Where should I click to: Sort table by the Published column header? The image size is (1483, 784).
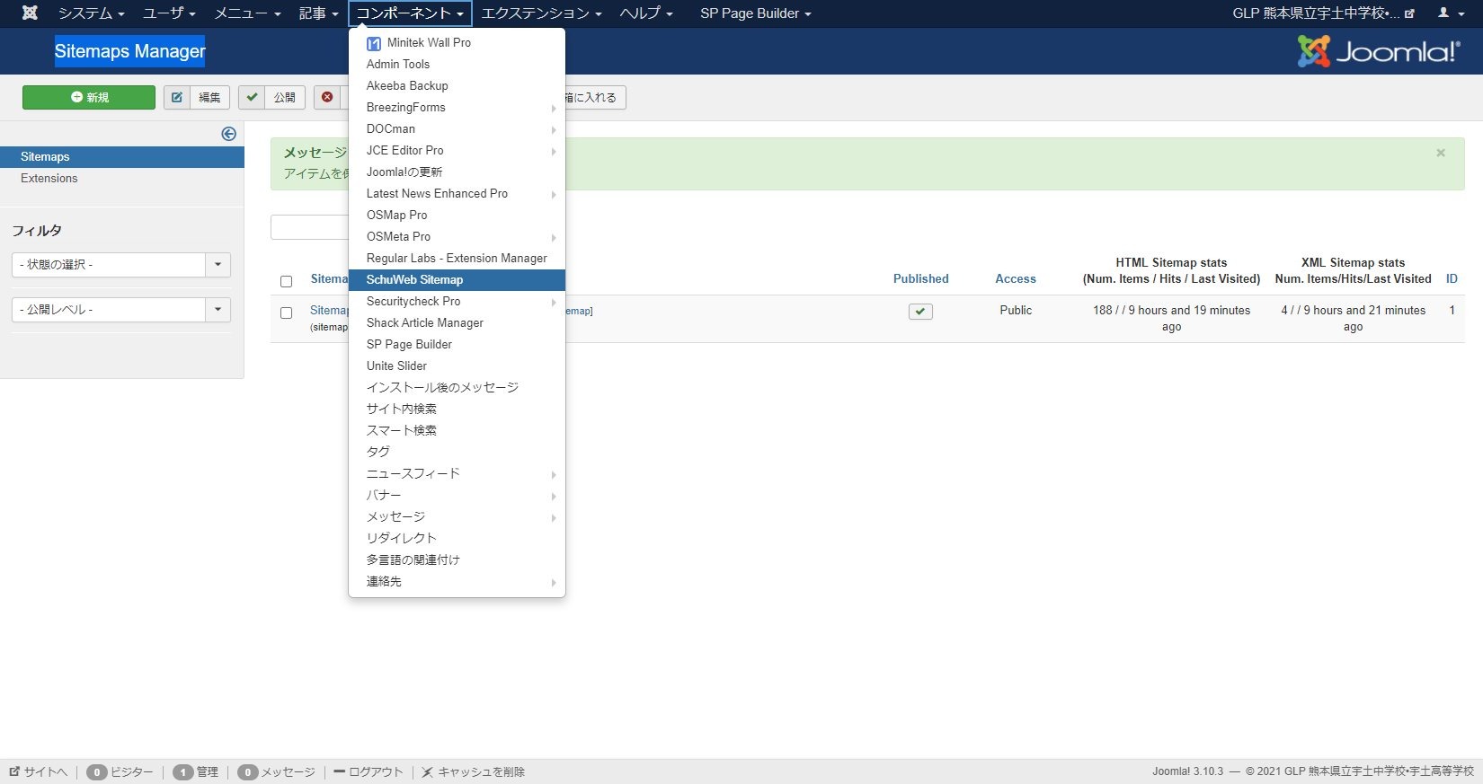pos(920,279)
